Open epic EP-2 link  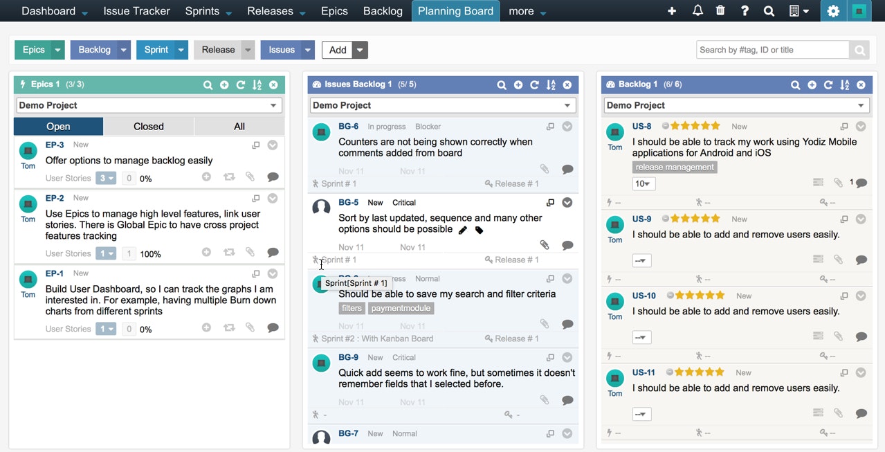click(55, 198)
